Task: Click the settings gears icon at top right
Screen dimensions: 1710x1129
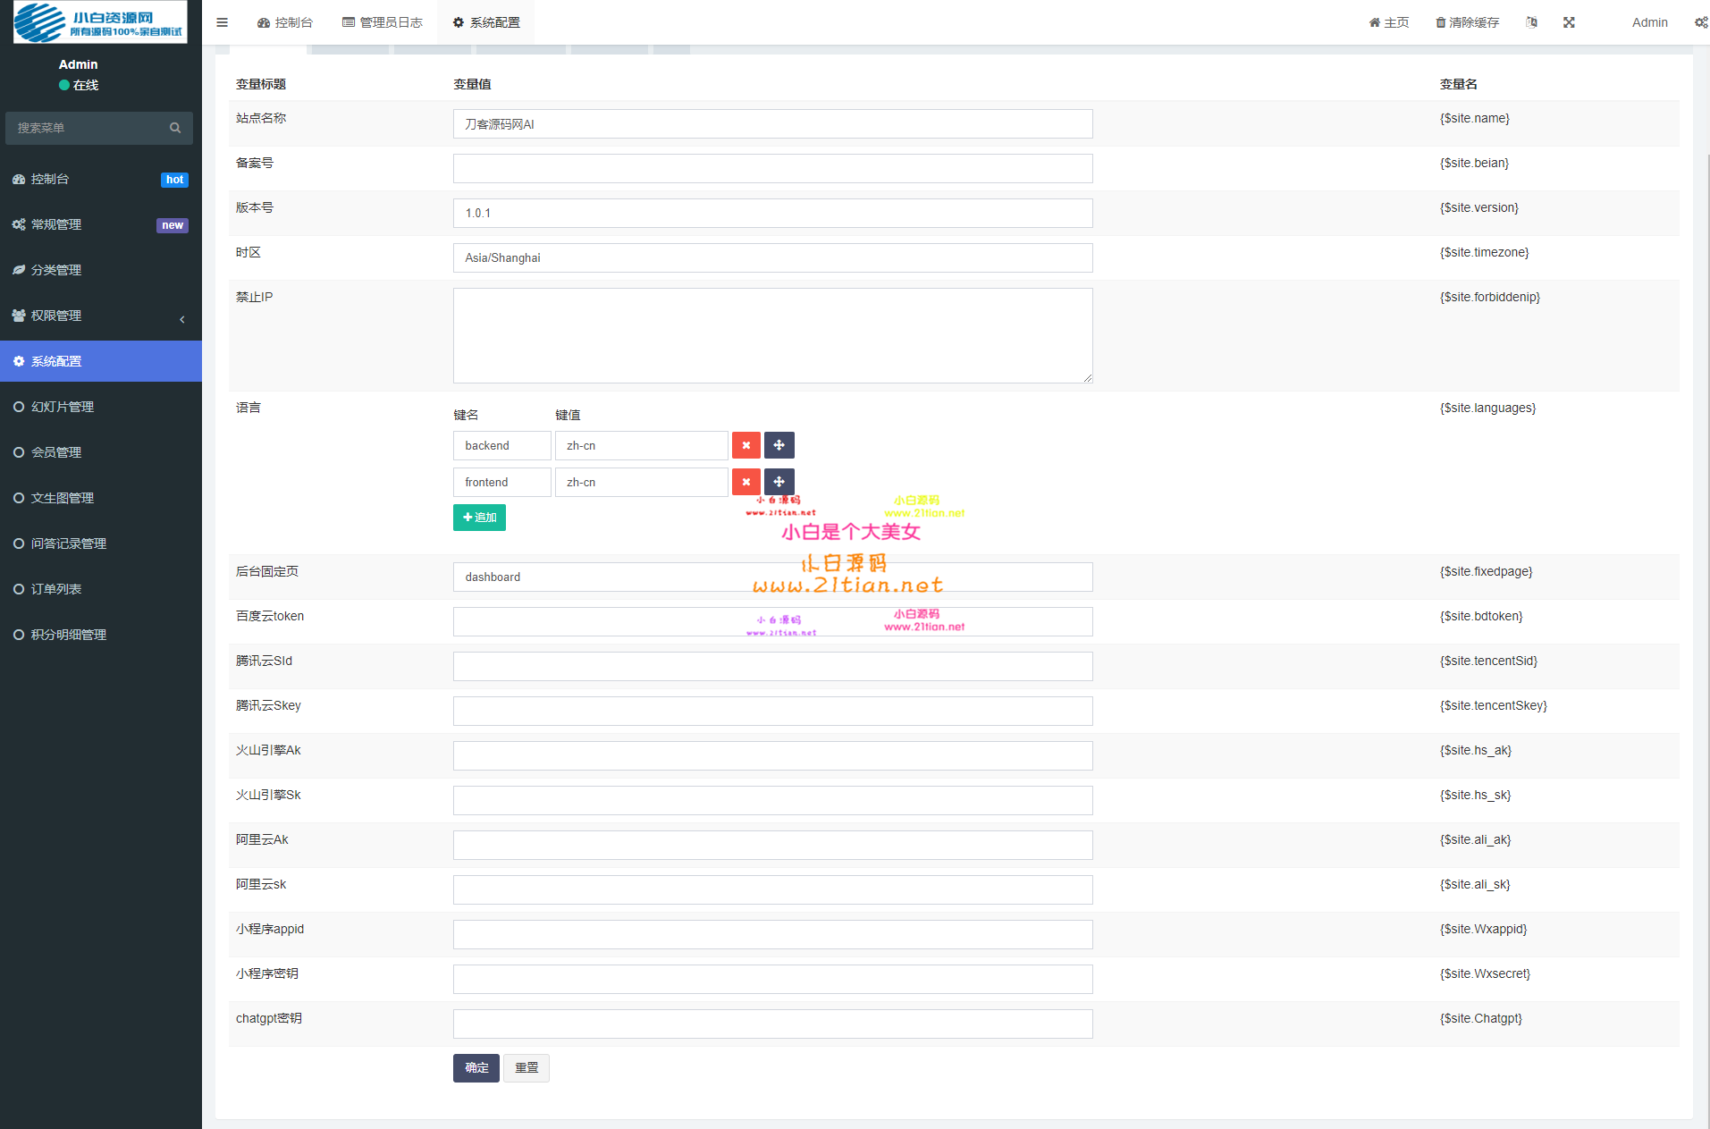Action: [1700, 22]
